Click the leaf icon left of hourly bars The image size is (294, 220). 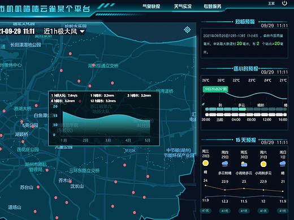203,104
